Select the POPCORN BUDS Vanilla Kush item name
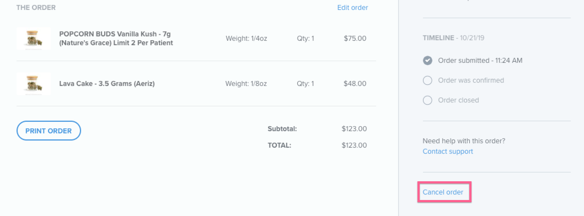This screenshot has height=216, width=584. coord(116,39)
